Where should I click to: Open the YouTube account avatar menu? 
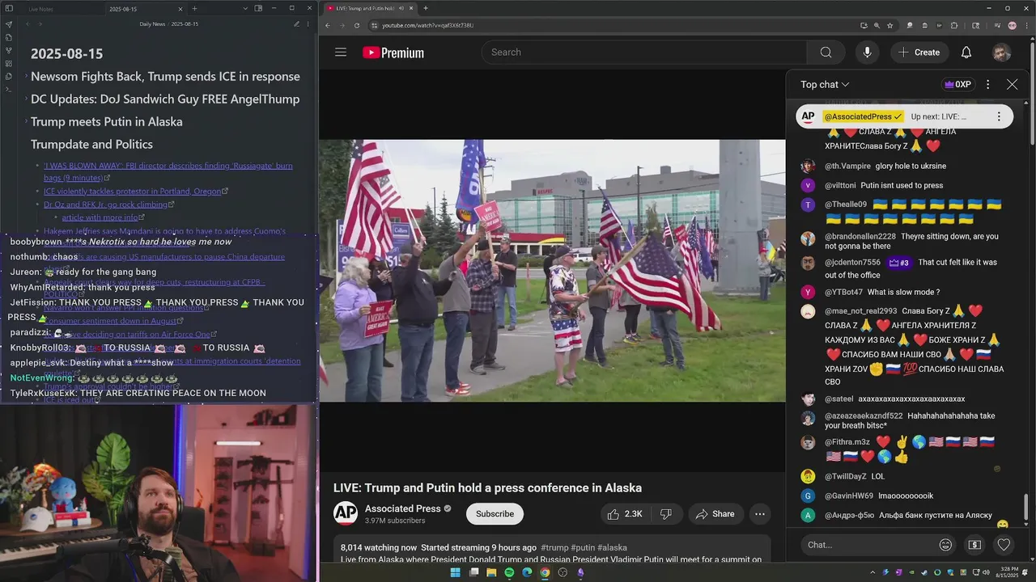[1001, 53]
